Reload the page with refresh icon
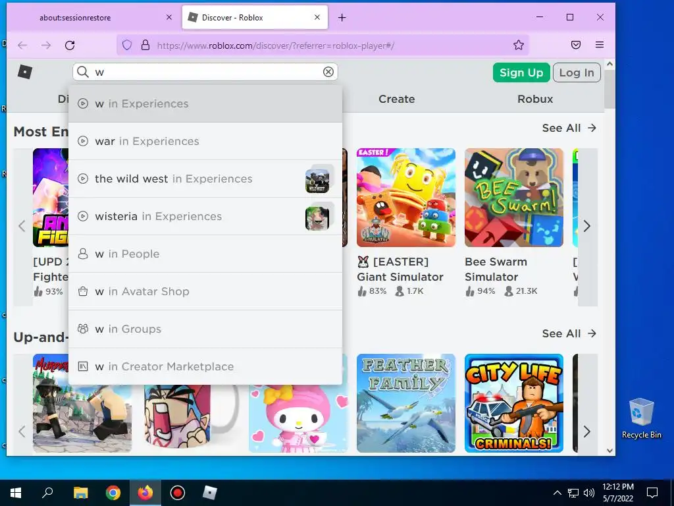 tap(70, 45)
